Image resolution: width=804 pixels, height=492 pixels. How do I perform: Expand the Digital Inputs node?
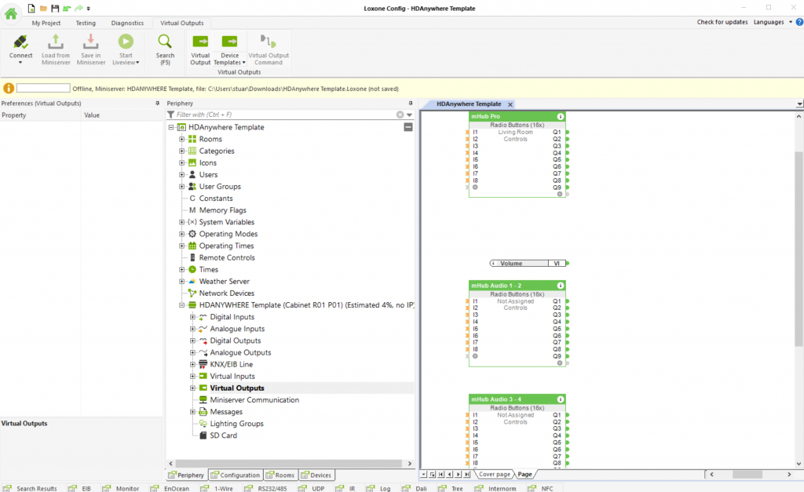(x=192, y=317)
